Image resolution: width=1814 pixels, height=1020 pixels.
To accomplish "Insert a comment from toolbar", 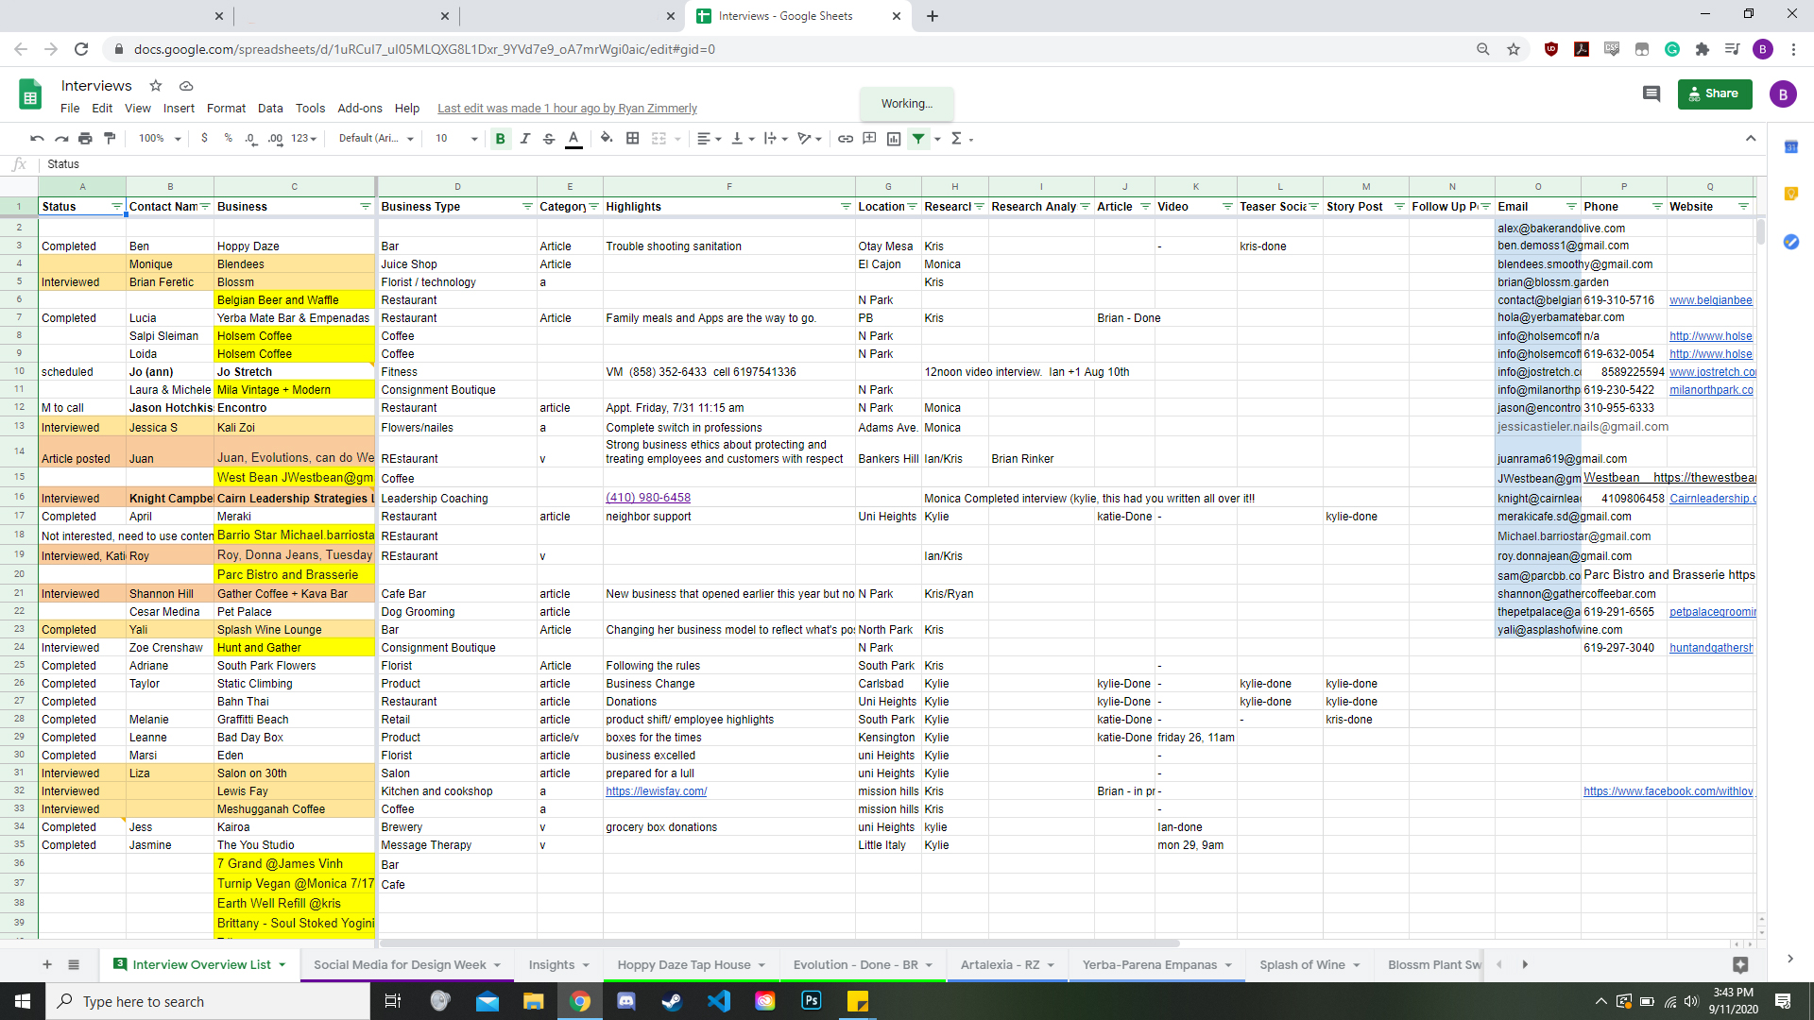I will 869,139.
